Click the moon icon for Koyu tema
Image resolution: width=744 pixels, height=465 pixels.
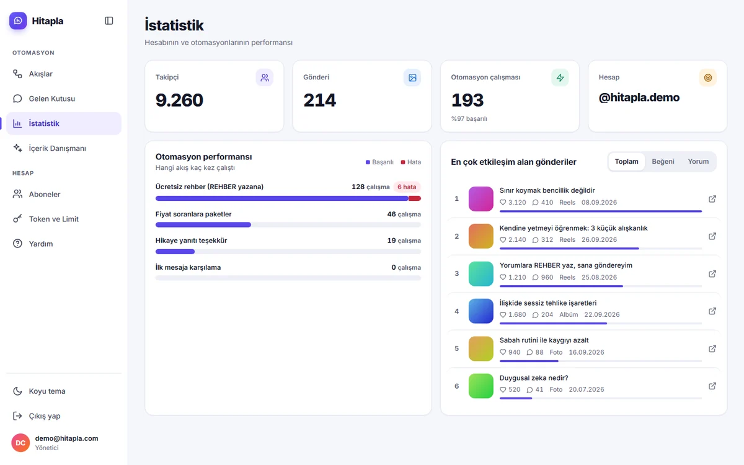point(17,391)
